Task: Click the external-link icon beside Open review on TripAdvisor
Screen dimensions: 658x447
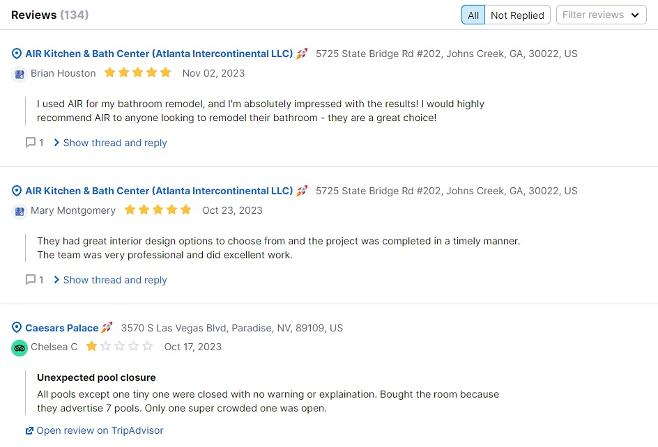Action: pos(29,430)
